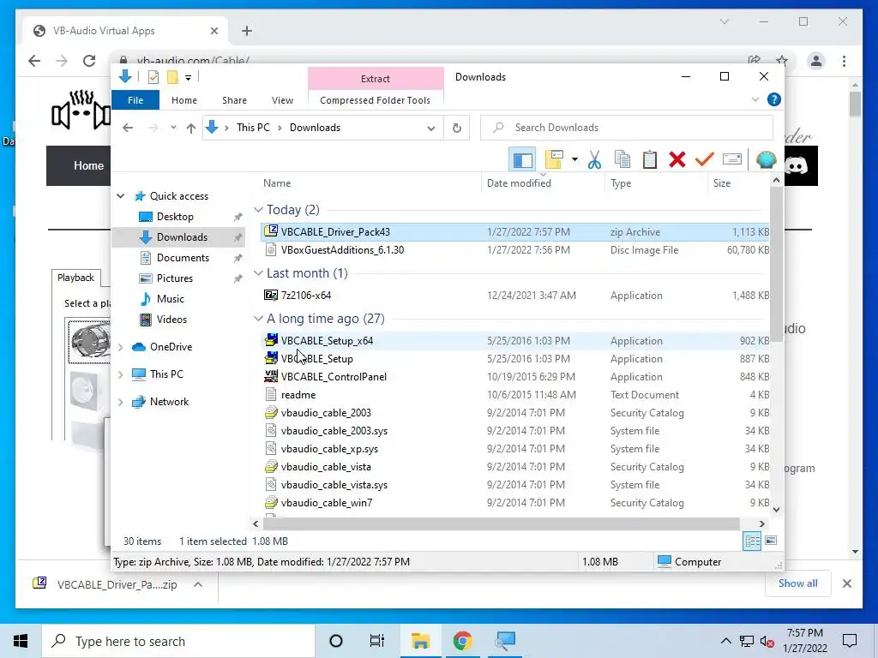
Task: Select the VBoxGuestAdditions_6.1.30 file
Action: pyautogui.click(x=514, y=250)
